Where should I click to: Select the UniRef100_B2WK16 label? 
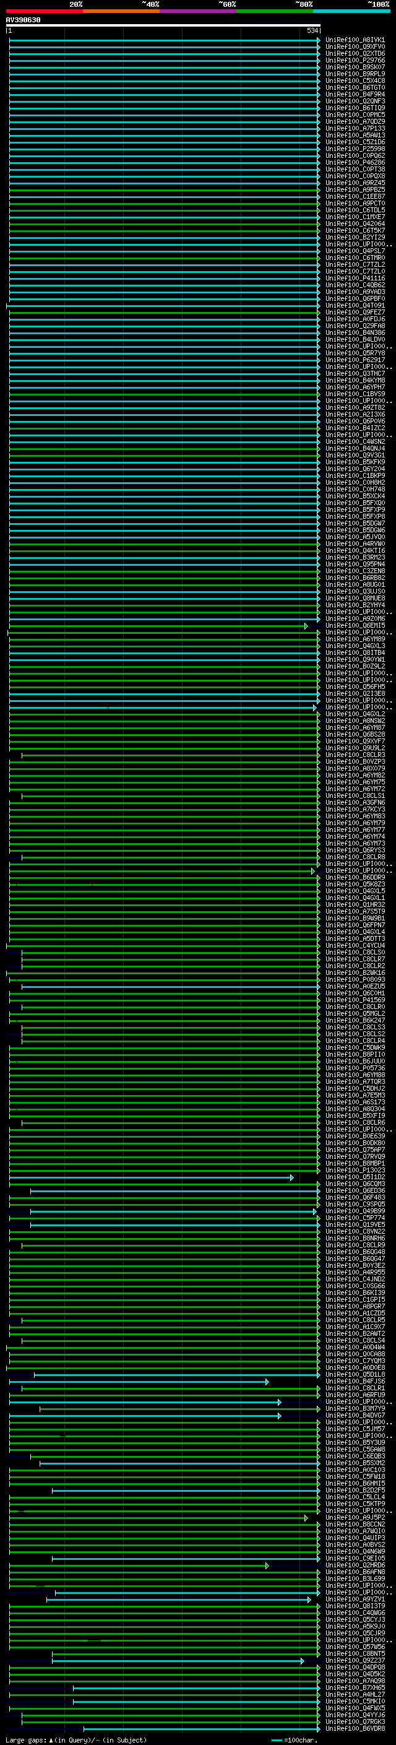pos(355,972)
